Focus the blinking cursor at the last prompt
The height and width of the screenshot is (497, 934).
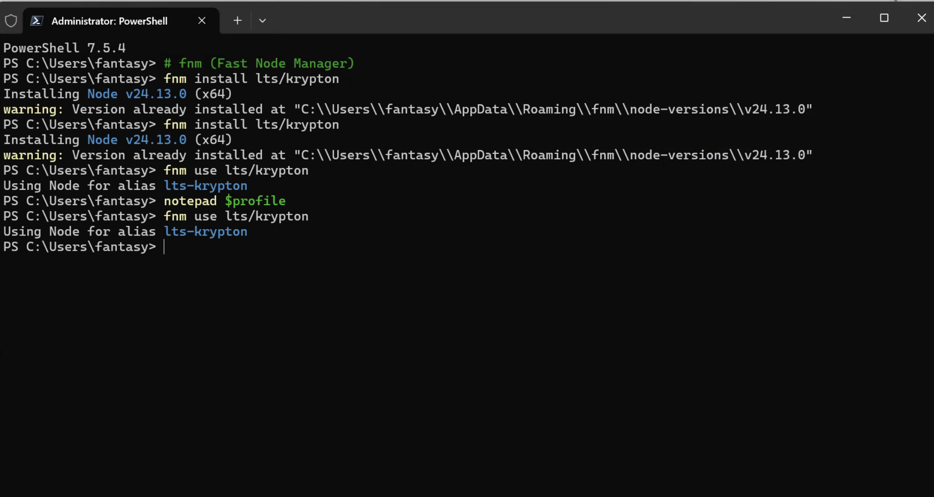click(x=164, y=247)
